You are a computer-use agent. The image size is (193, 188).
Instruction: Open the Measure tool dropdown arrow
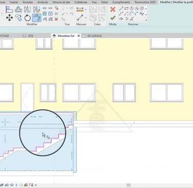86,18
